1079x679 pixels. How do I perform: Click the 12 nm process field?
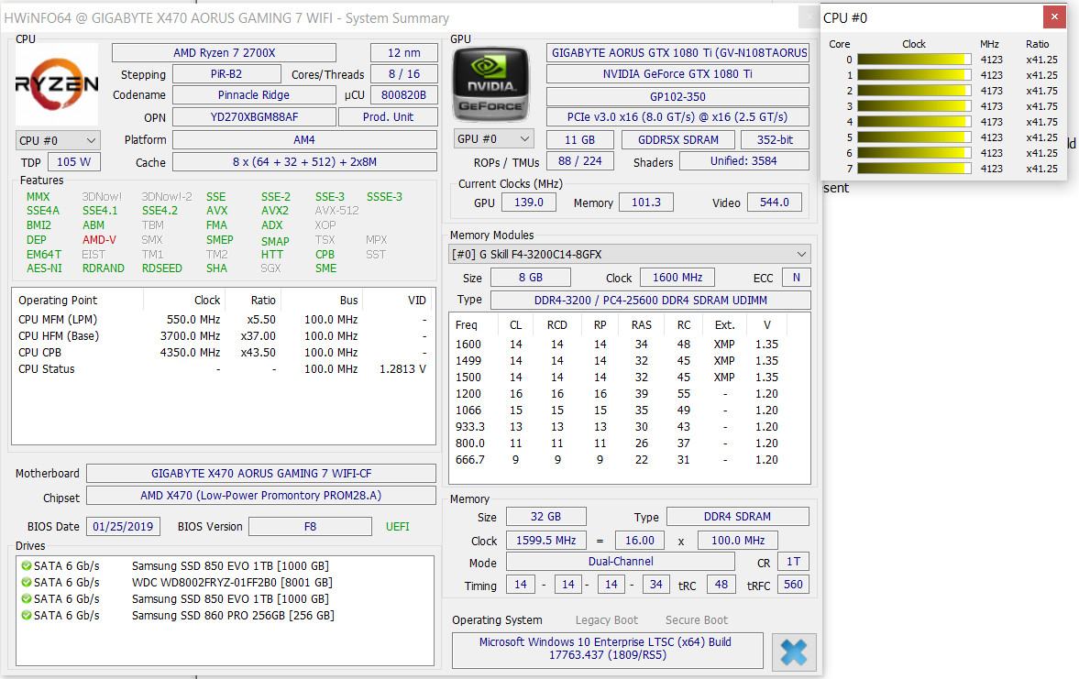[404, 53]
